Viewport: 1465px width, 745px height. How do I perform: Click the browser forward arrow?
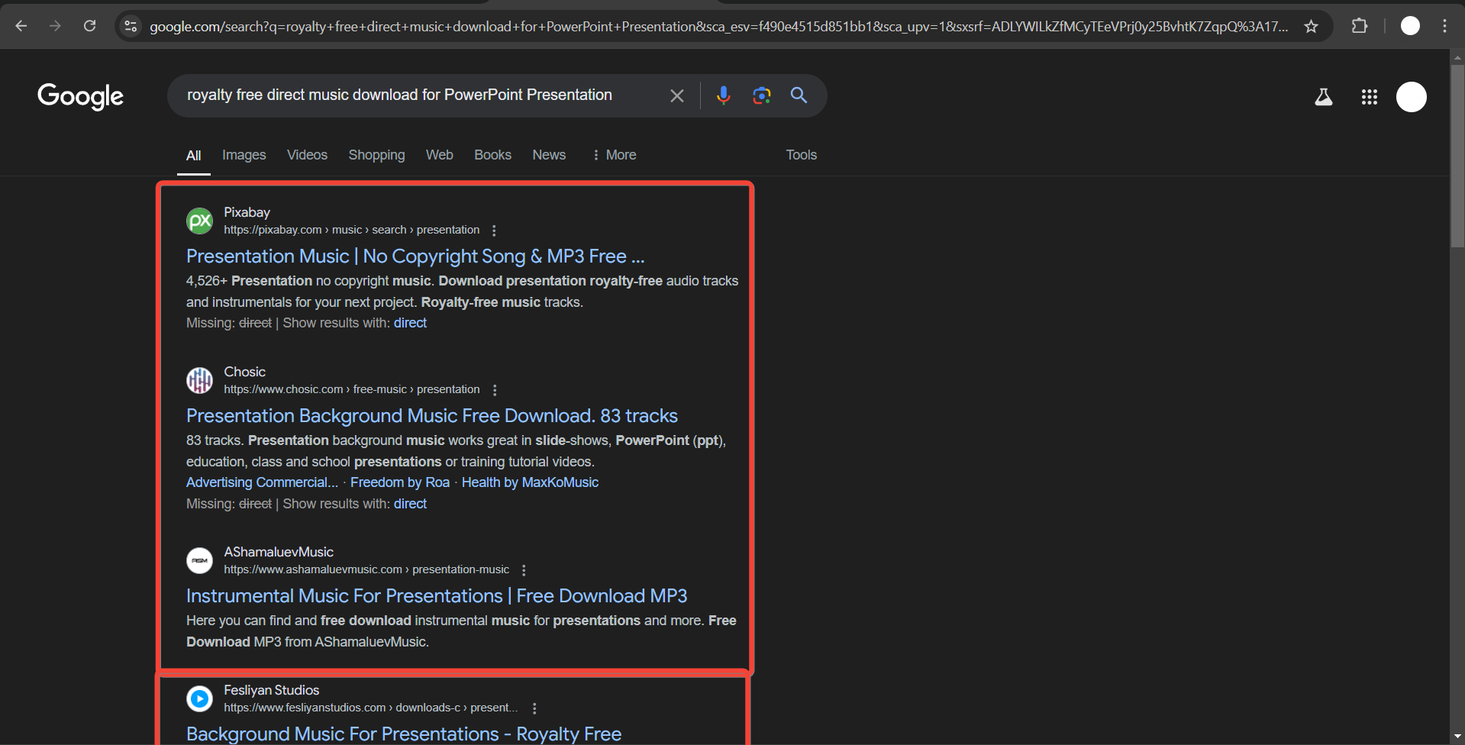point(55,26)
